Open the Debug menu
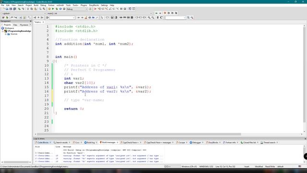Screen dimensions: 307x173 click(43, 5)
